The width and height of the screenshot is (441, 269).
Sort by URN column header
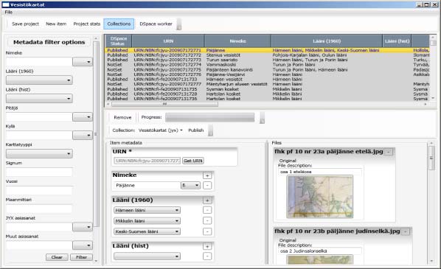pyautogui.click(x=168, y=41)
